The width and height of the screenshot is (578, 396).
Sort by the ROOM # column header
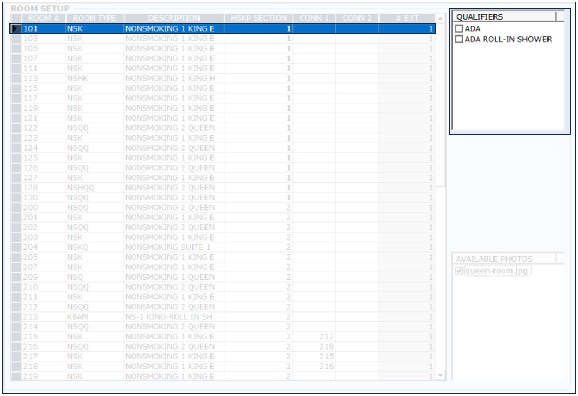(44, 19)
